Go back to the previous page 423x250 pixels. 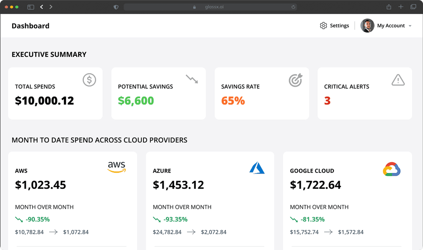click(x=42, y=7)
